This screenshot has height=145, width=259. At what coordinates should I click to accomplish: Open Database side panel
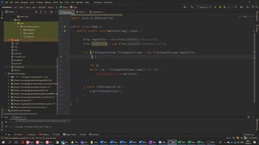point(257,16)
